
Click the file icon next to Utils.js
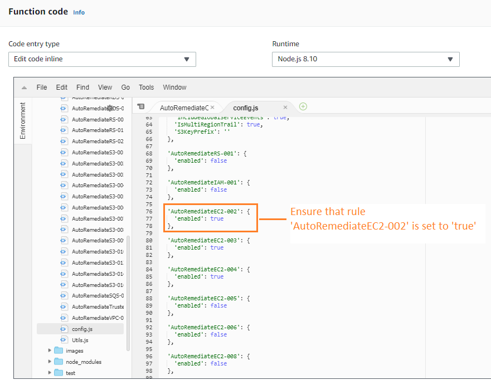pos(63,340)
